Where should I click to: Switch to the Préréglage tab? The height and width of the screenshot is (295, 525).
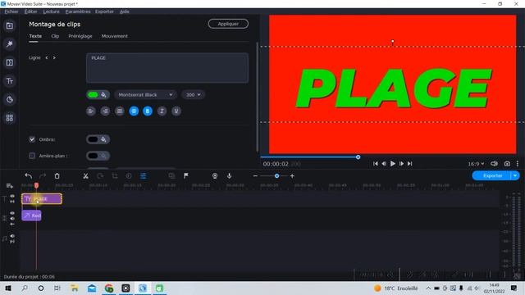pyautogui.click(x=80, y=36)
